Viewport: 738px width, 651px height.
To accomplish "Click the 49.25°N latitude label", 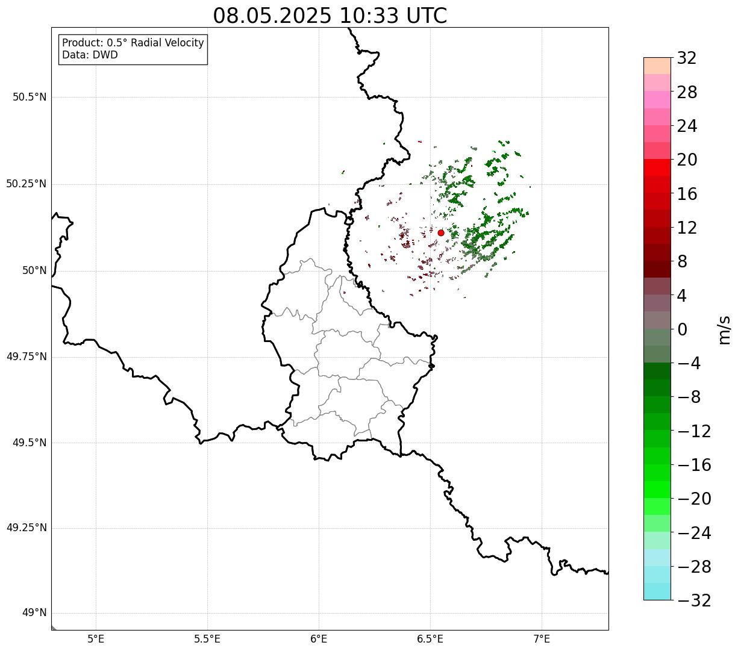I will [27, 528].
